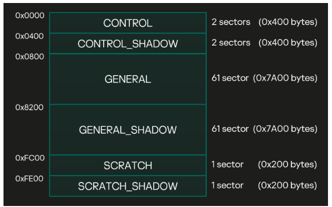Screen dimensions: 332x207
Task: Click the SCRATCH region block
Action: [128, 165]
